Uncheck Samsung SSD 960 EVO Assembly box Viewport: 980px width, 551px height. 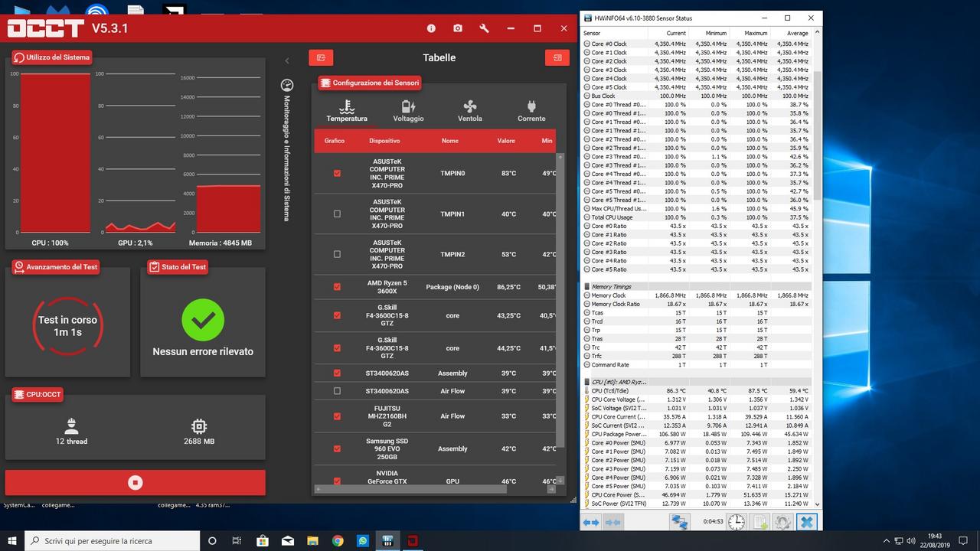pos(337,448)
